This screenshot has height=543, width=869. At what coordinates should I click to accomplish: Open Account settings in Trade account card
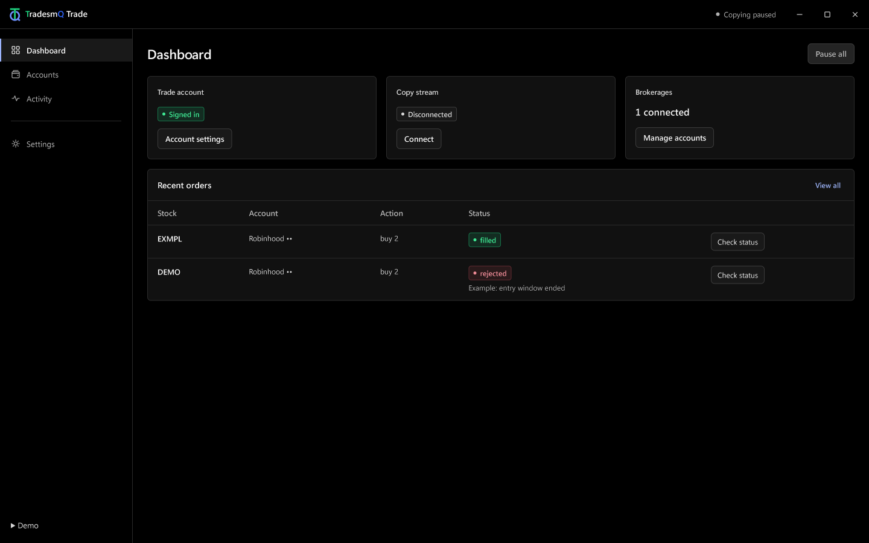(194, 139)
